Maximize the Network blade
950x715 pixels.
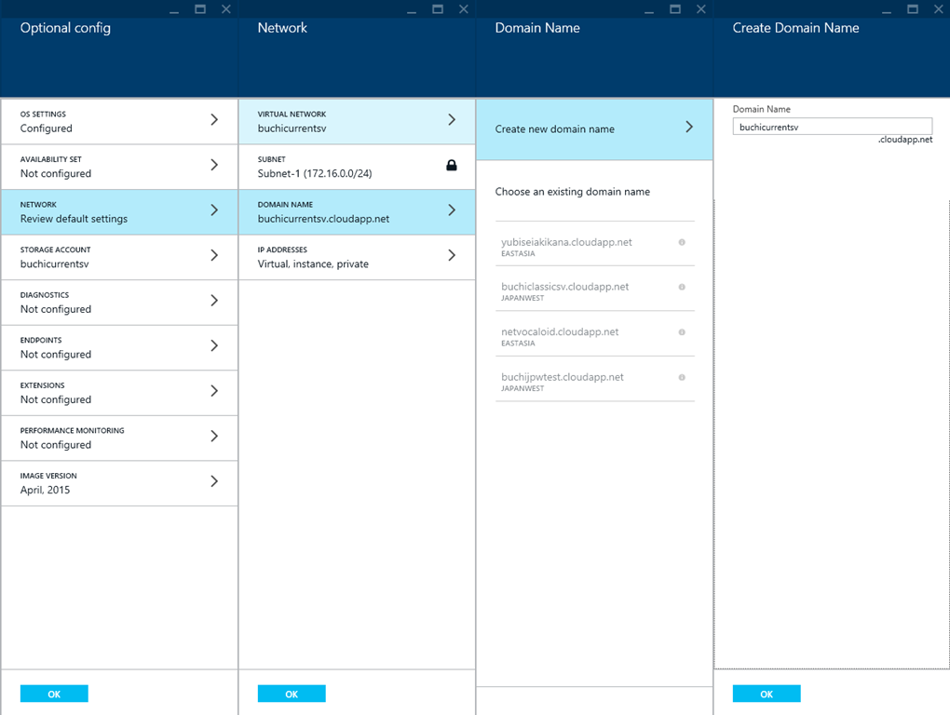[x=438, y=9]
